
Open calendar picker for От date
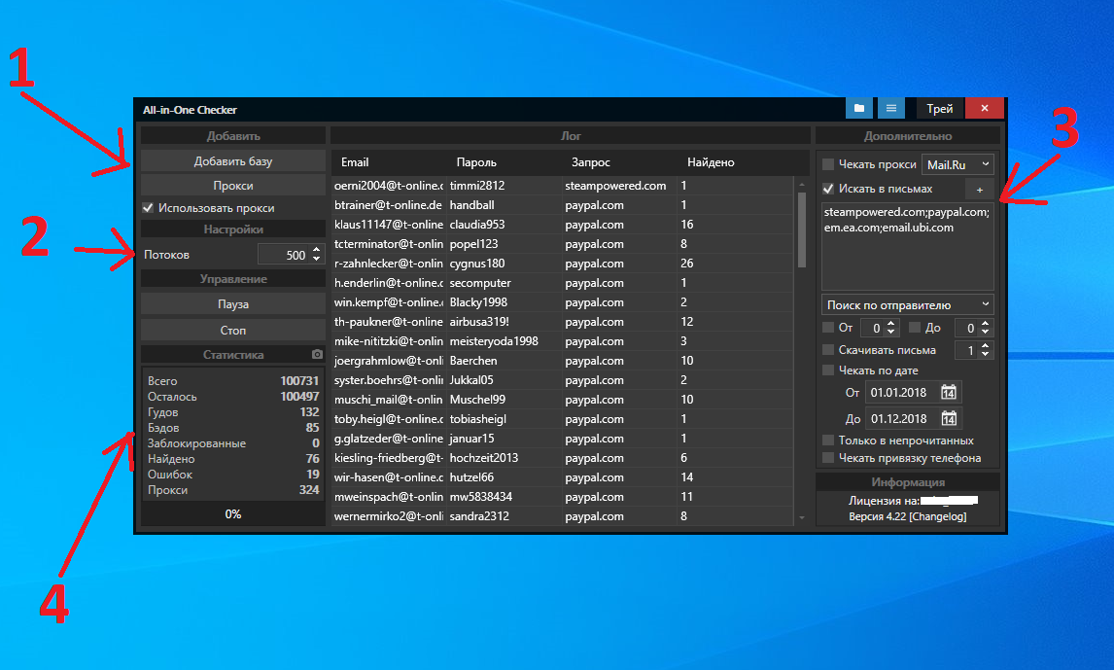click(949, 392)
